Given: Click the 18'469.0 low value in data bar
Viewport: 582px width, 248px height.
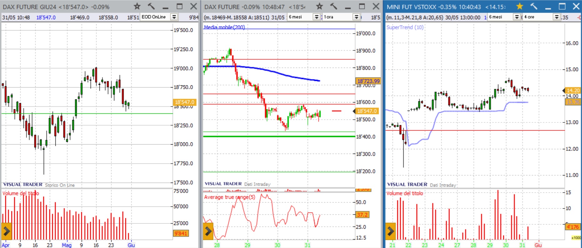Looking at the screenshot, I should tap(79, 17).
